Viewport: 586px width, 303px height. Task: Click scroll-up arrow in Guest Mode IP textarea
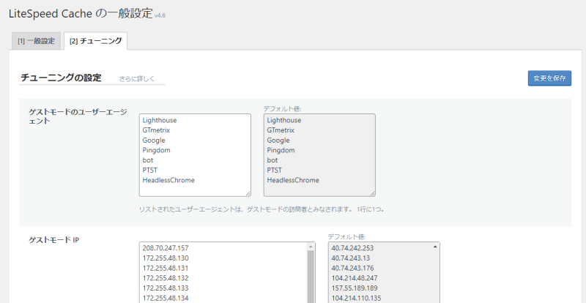point(310,247)
